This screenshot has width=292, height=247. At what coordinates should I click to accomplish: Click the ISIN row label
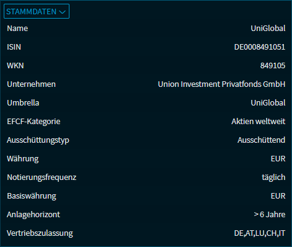(14, 47)
